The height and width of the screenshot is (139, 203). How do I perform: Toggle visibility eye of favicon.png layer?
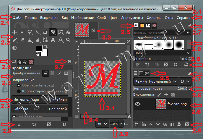coord(137,104)
